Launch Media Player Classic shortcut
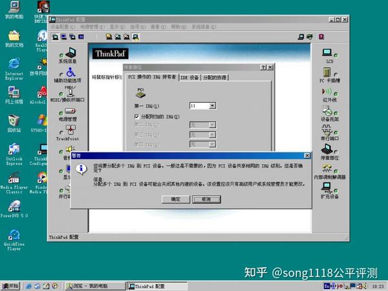388x291 pixels. click(14, 178)
